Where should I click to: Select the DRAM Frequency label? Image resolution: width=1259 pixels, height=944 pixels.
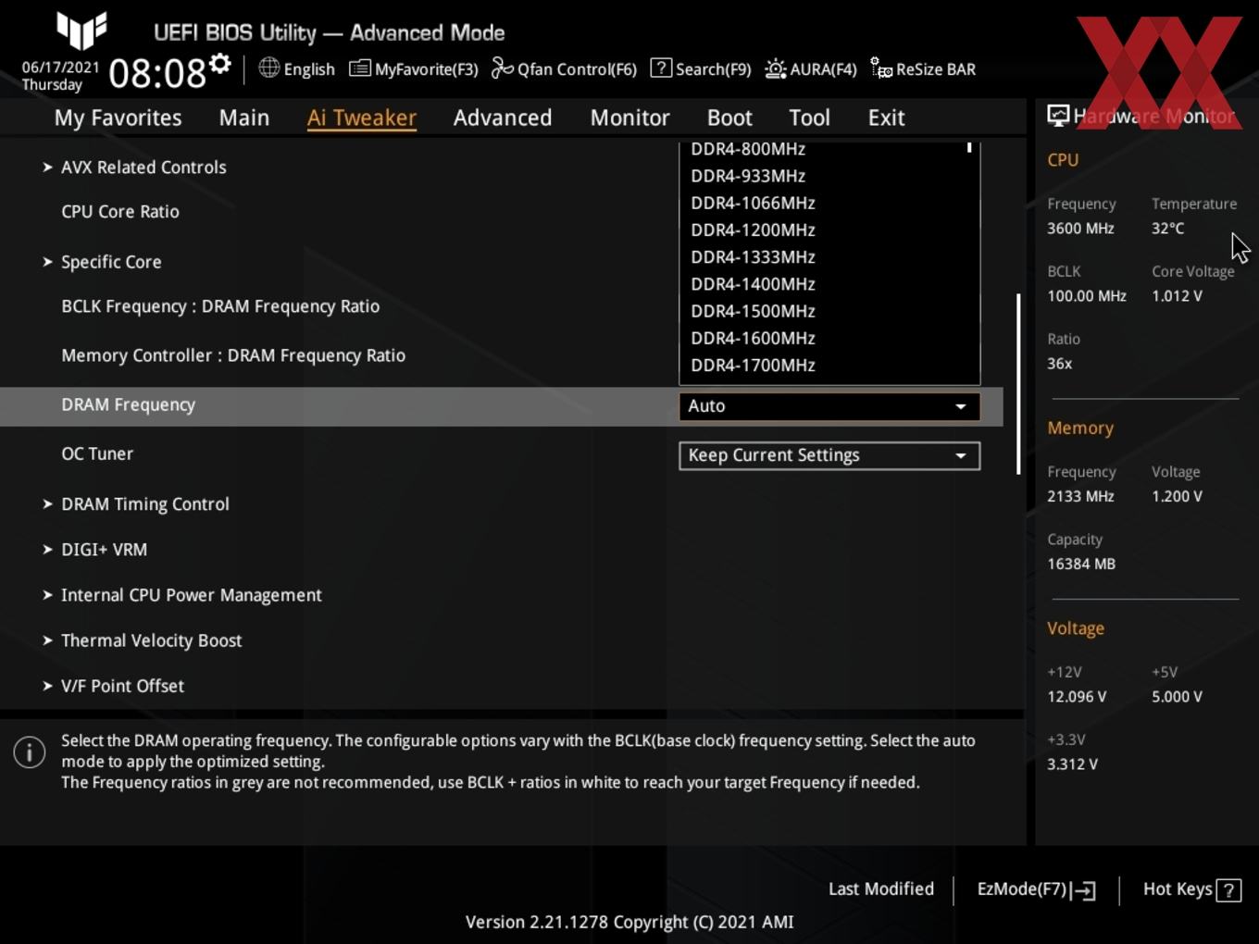pos(129,404)
